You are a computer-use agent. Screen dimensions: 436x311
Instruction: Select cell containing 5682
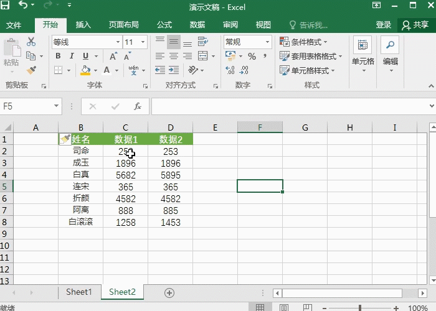pos(125,175)
